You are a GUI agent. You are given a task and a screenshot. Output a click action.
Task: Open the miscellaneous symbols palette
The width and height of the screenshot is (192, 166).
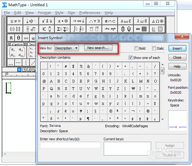pyautogui.click(x=126, y=21)
